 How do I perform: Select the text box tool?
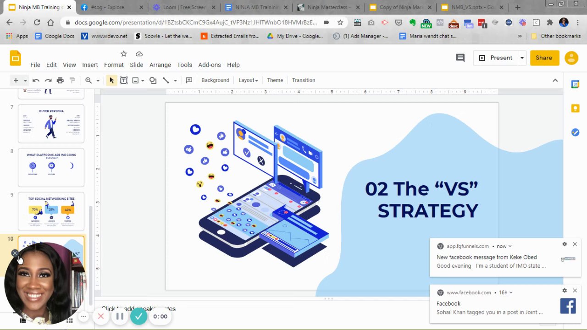(x=123, y=80)
